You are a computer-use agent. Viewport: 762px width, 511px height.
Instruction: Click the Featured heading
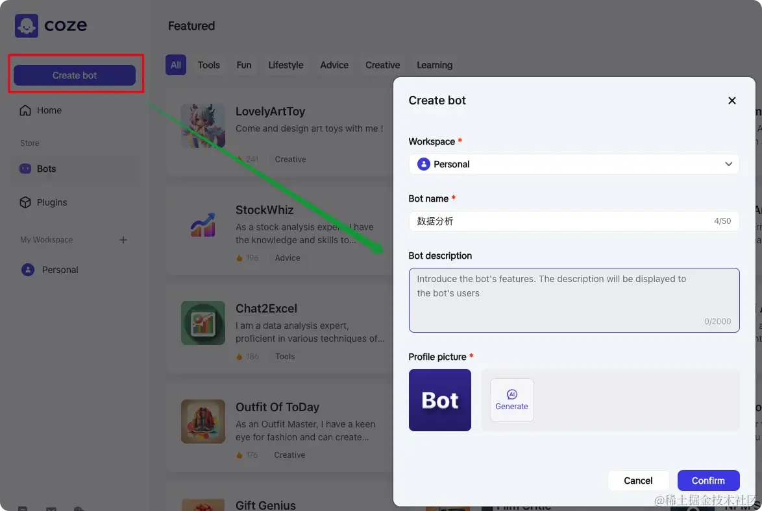(191, 26)
